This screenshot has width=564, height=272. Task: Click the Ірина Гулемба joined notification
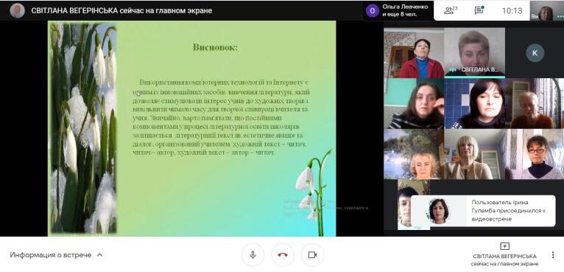(483, 211)
